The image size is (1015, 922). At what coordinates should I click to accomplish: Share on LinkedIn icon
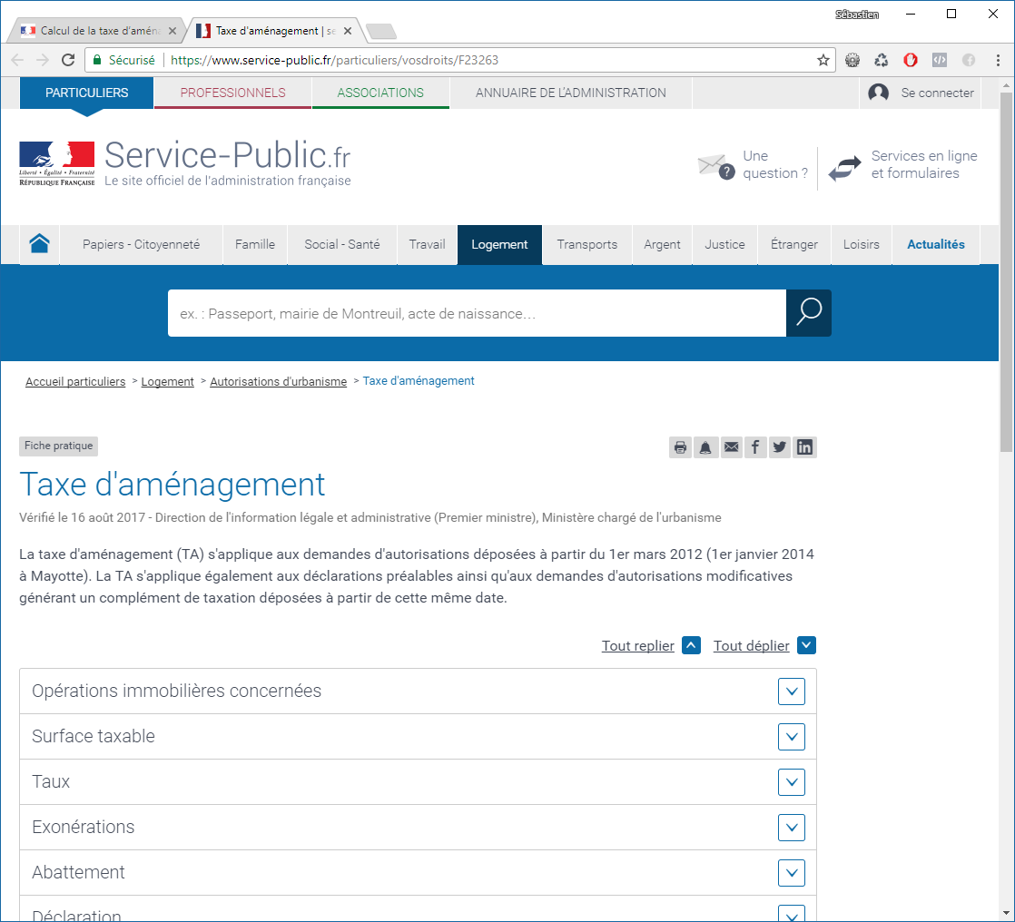805,446
